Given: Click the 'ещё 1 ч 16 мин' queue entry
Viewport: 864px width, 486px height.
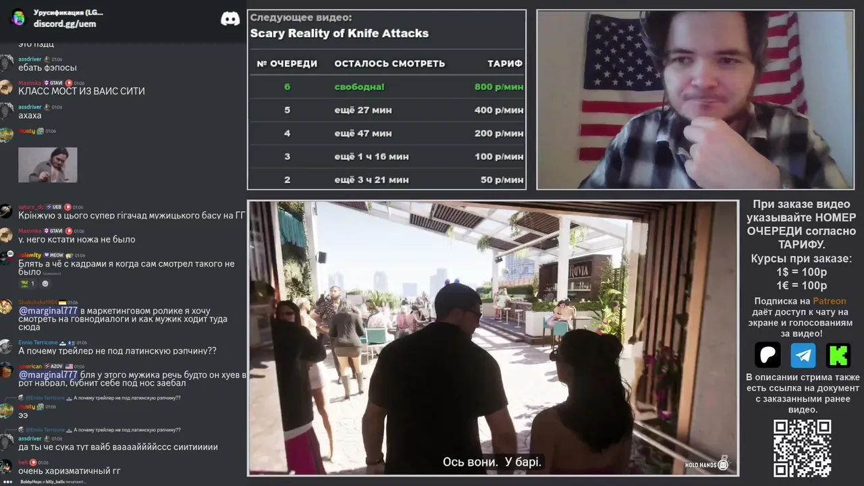Looking at the screenshot, I should click(x=372, y=157).
